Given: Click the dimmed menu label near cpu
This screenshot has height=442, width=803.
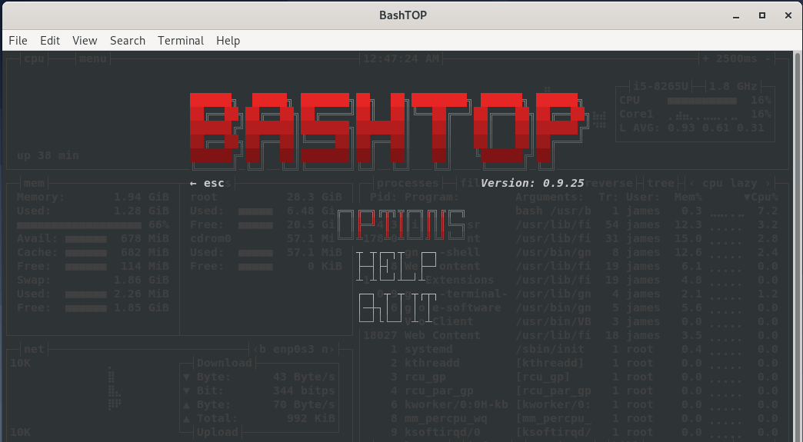Looking at the screenshot, I should click(93, 59).
